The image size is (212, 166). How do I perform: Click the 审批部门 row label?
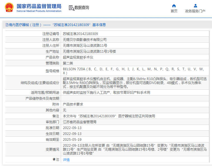(52, 122)
